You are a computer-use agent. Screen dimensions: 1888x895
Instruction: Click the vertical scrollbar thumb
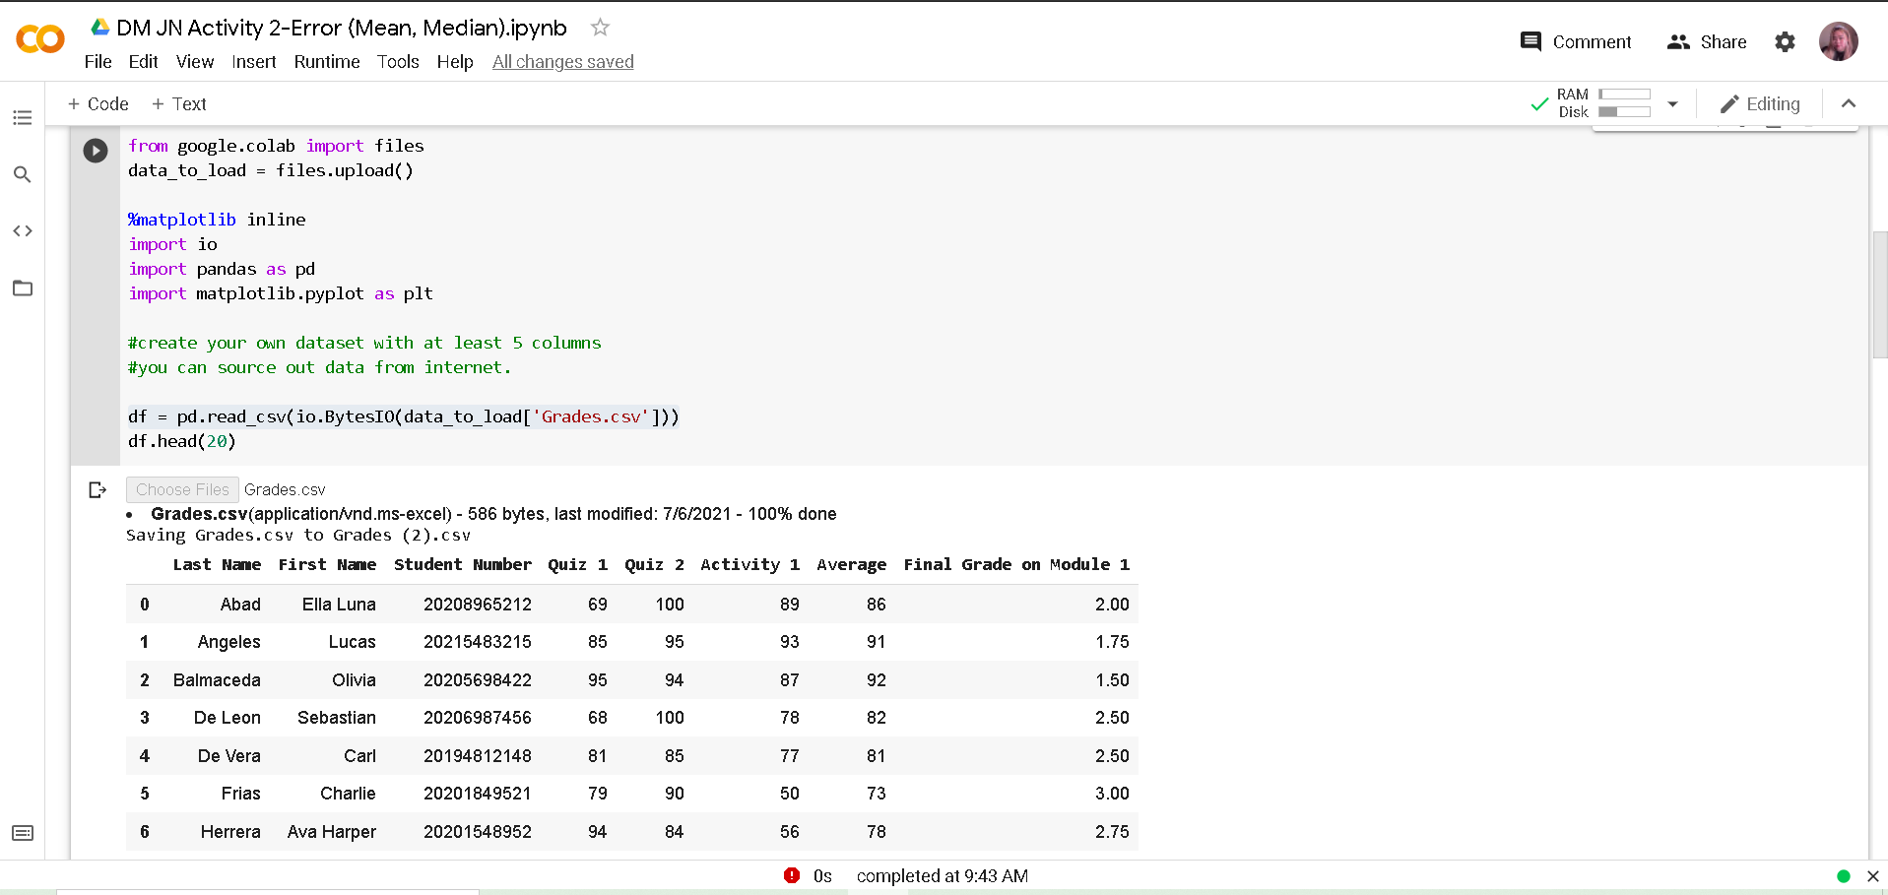coord(1880,294)
